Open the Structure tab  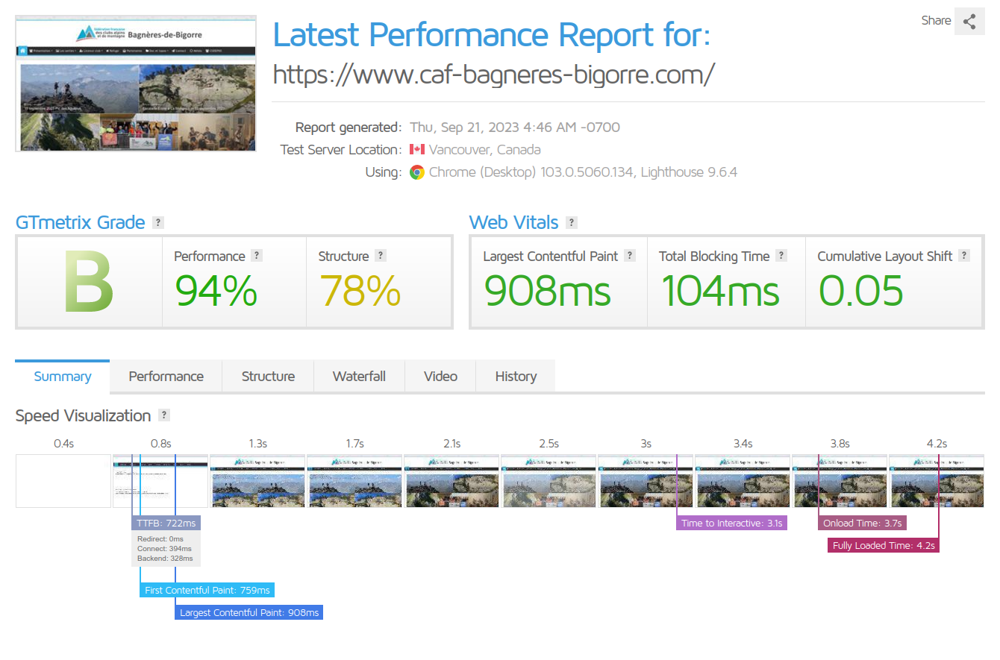[268, 377]
